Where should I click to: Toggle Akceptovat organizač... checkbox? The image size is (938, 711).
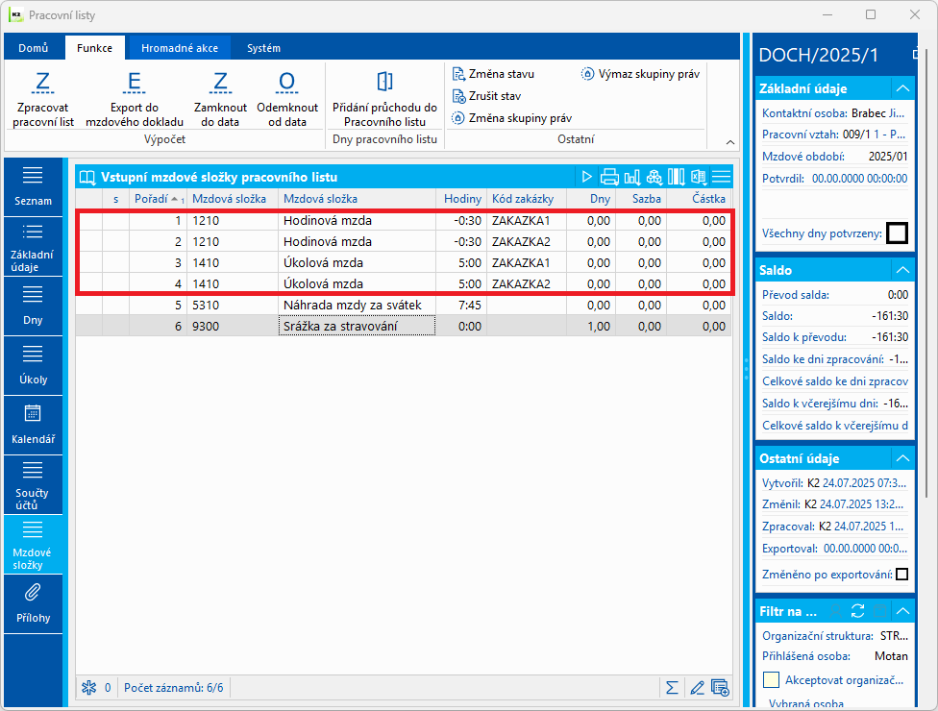tap(772, 680)
